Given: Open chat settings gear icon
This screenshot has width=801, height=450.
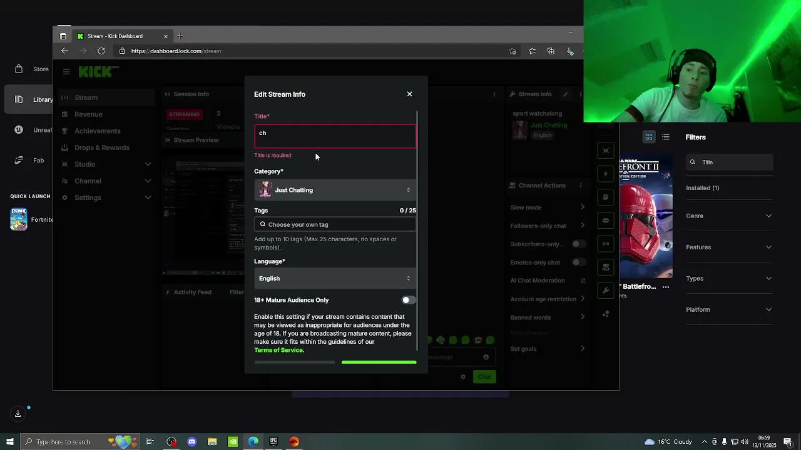Looking at the screenshot, I should pyautogui.click(x=463, y=377).
